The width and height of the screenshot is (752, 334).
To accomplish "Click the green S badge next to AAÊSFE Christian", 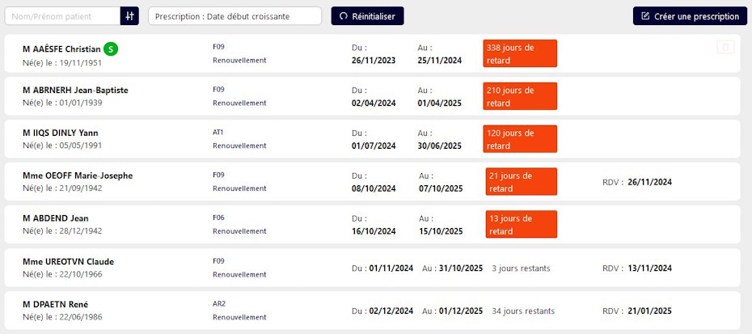I will click(x=112, y=49).
